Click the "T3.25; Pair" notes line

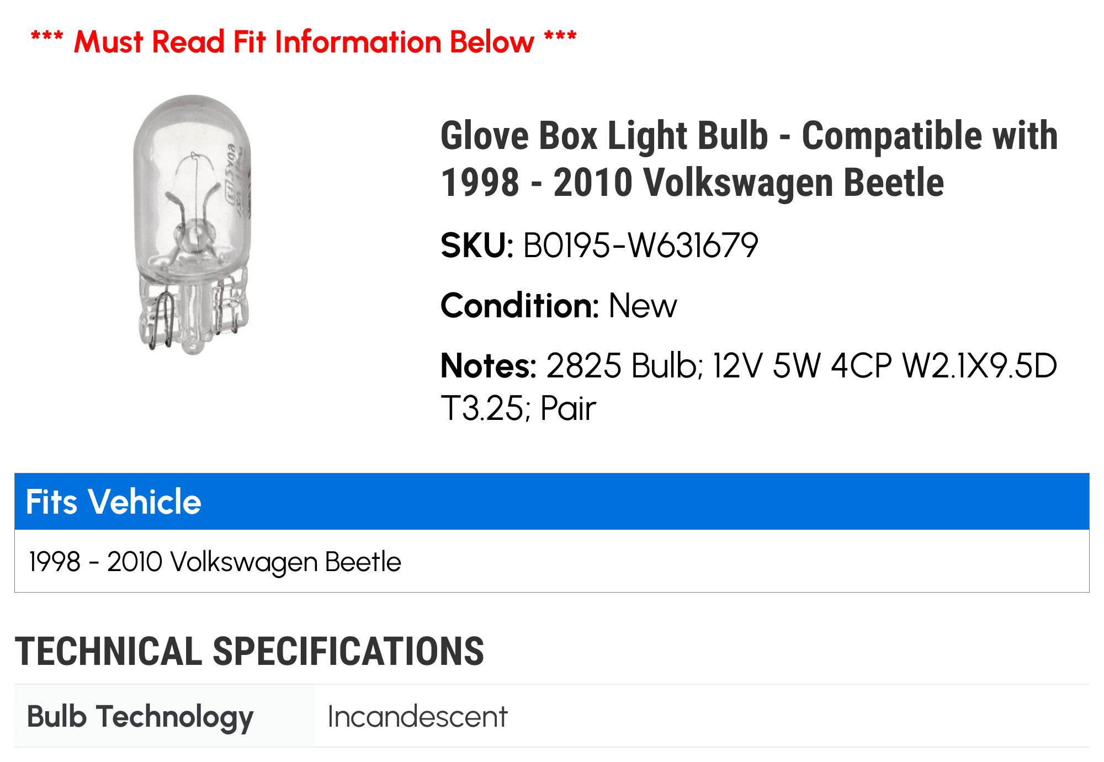coord(518,409)
